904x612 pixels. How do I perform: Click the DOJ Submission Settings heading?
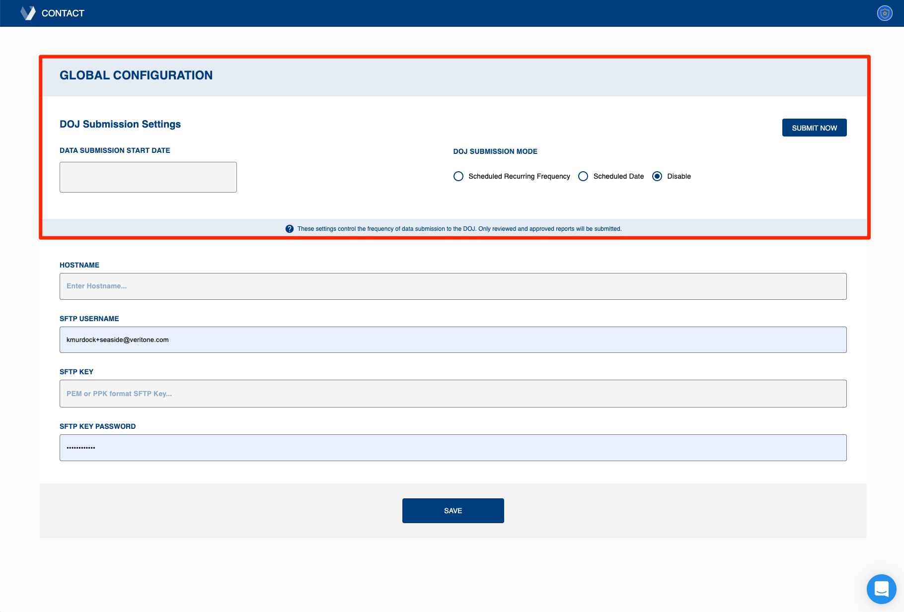(x=120, y=124)
